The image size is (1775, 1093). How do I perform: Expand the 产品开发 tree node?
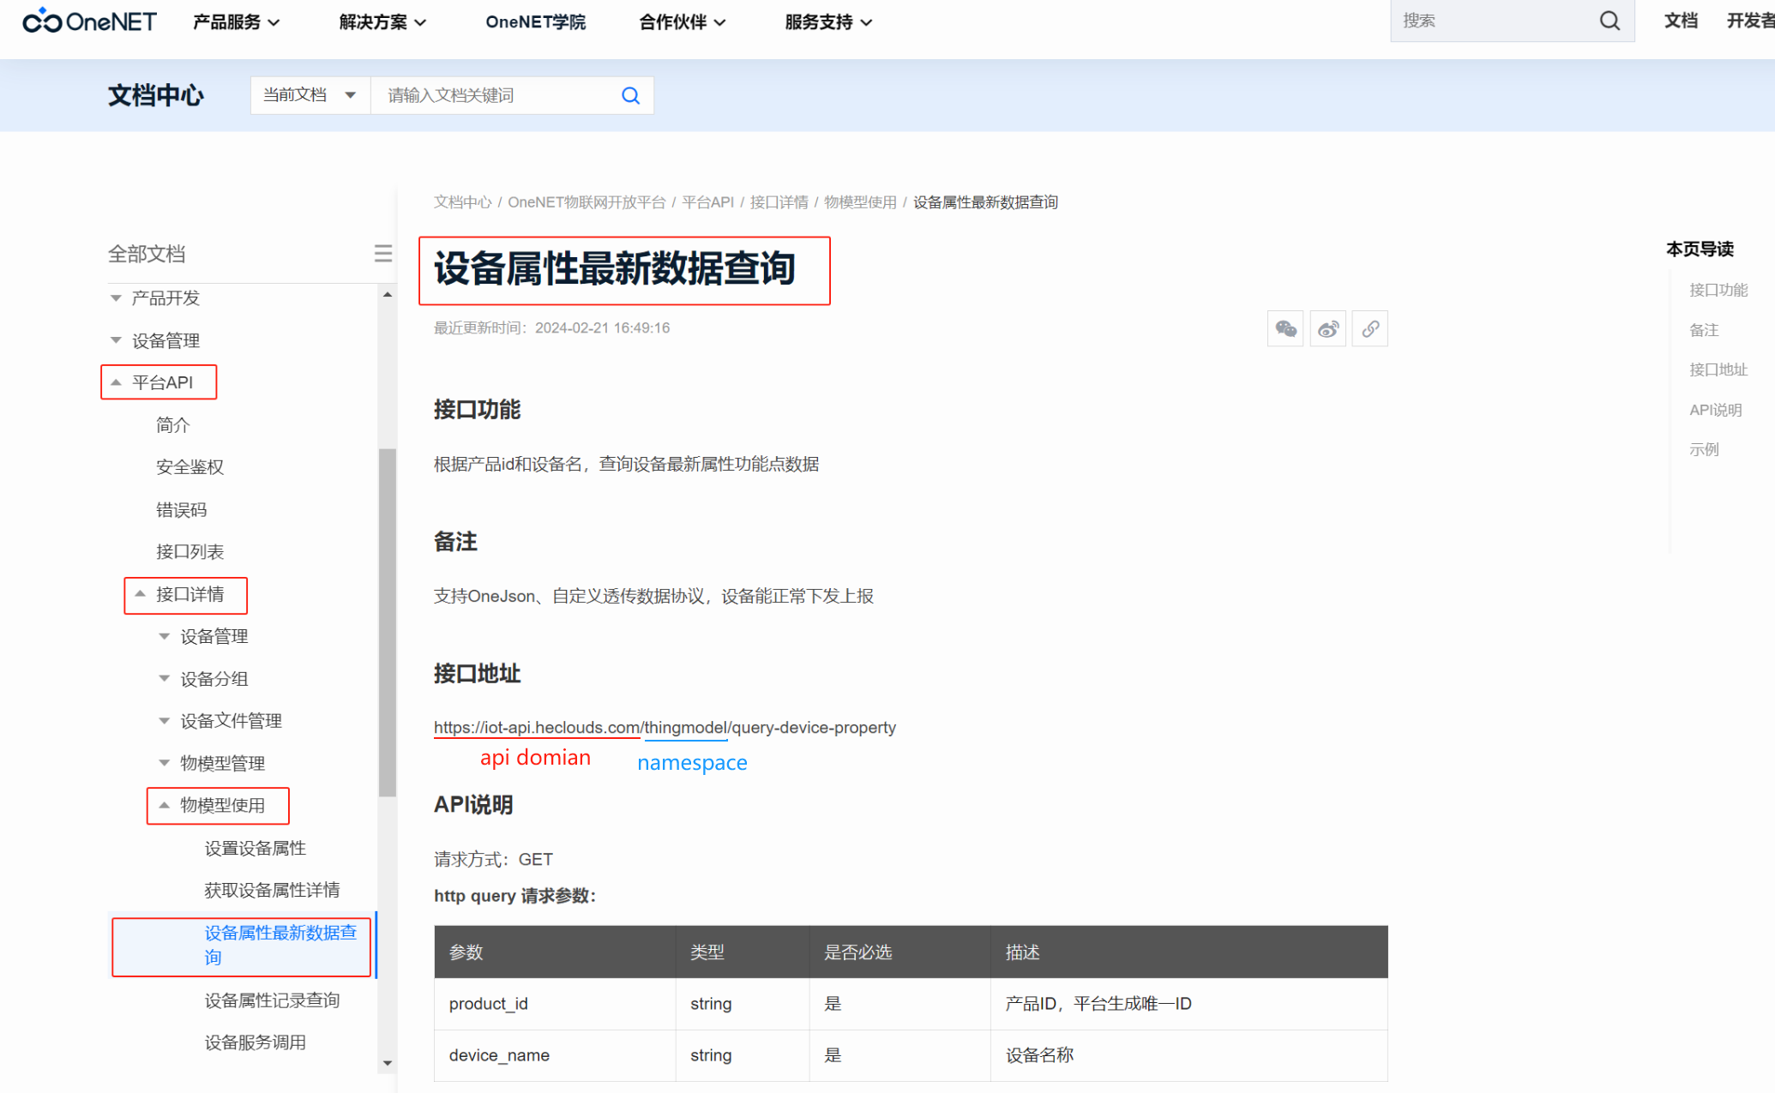(x=116, y=298)
